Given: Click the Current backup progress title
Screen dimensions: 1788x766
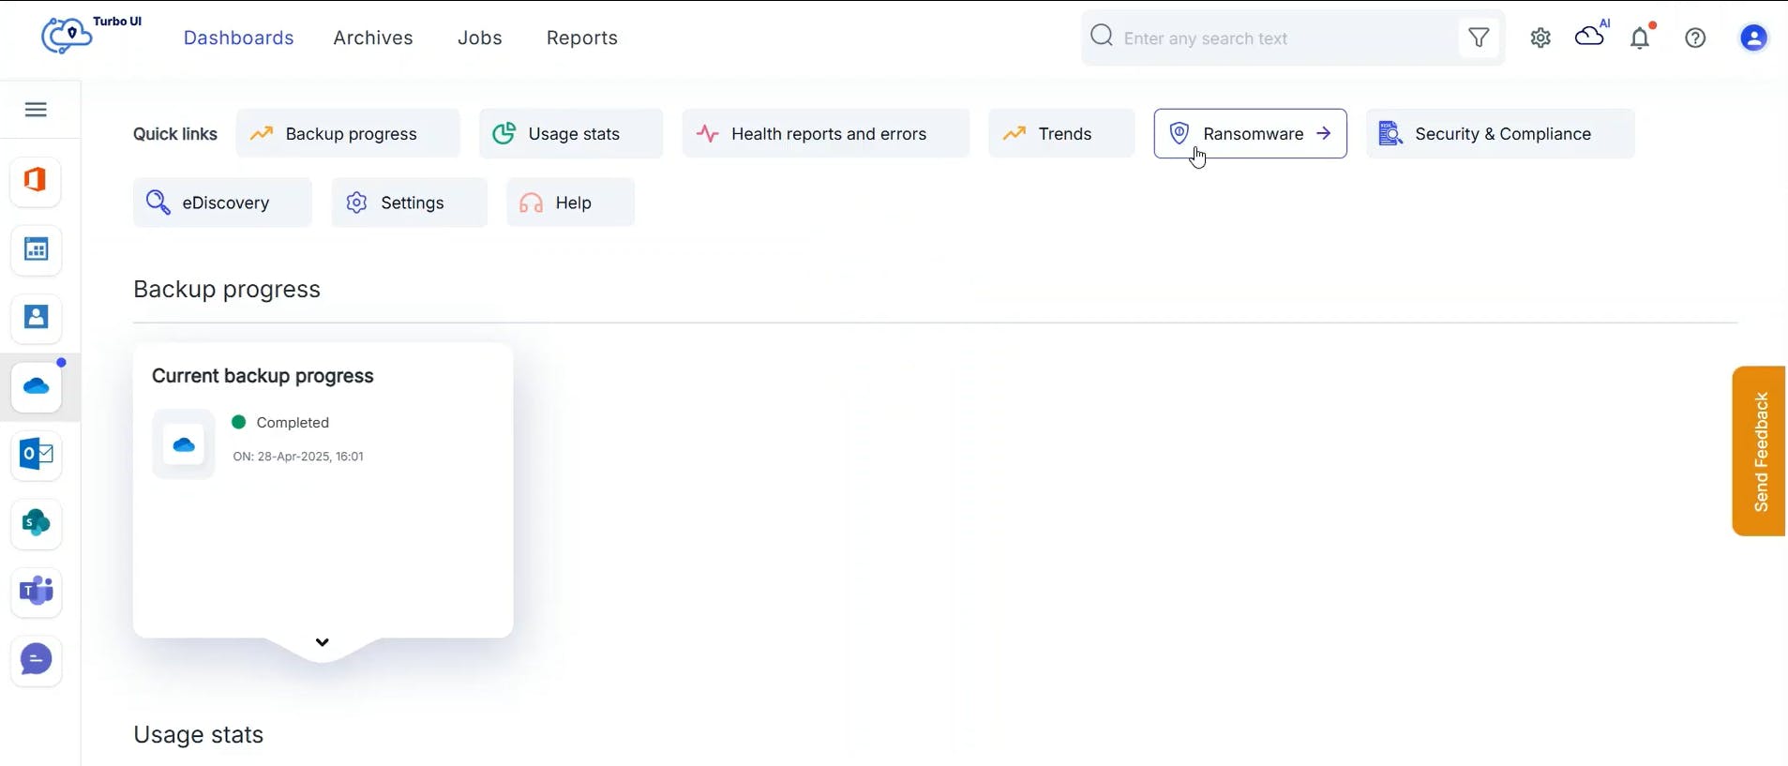Looking at the screenshot, I should (x=263, y=376).
